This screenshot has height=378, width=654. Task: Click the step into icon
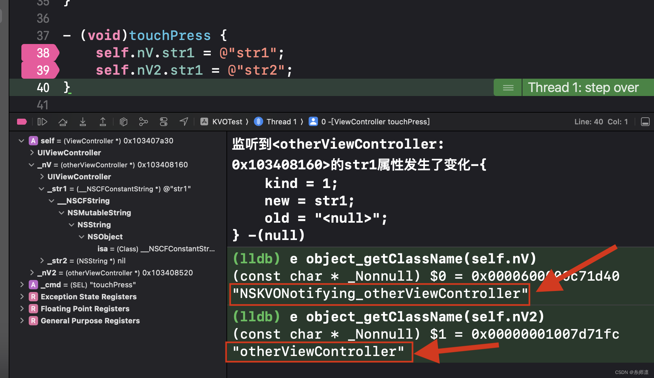tap(83, 122)
